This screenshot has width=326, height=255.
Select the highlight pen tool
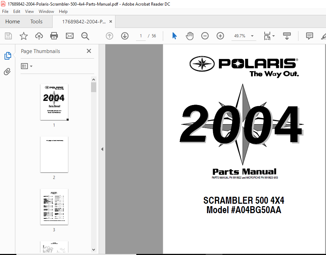pyautogui.click(x=324, y=36)
